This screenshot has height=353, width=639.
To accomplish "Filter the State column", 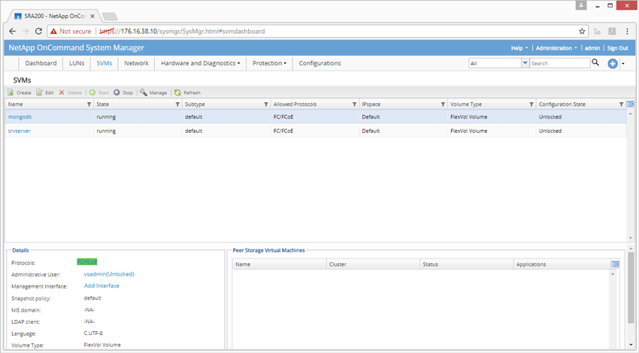I will click(x=177, y=104).
